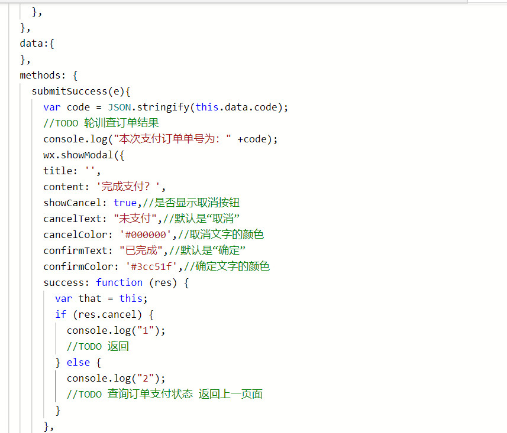Click the title: '' line
The height and width of the screenshot is (433, 507).
coord(72,171)
